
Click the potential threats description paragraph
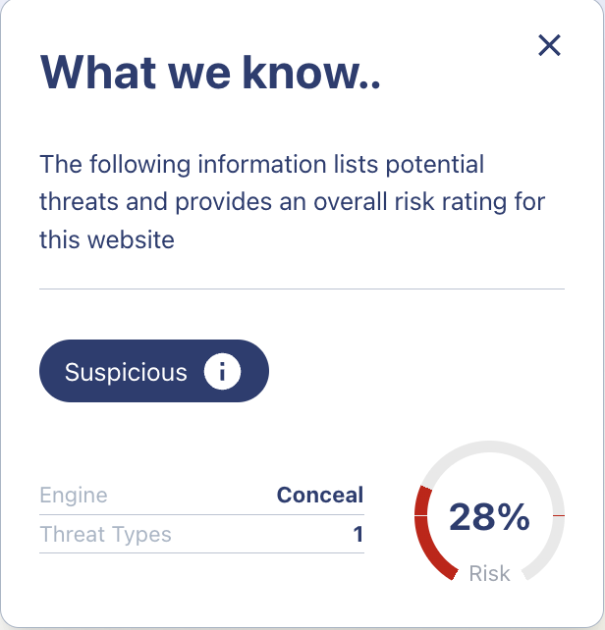pos(293,202)
